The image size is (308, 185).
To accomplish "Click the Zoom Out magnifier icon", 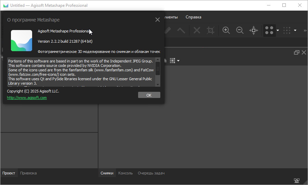I will (x=240, y=30).
